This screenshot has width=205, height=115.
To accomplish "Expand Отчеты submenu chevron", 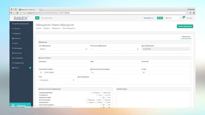I will pyautogui.click(x=31, y=28).
